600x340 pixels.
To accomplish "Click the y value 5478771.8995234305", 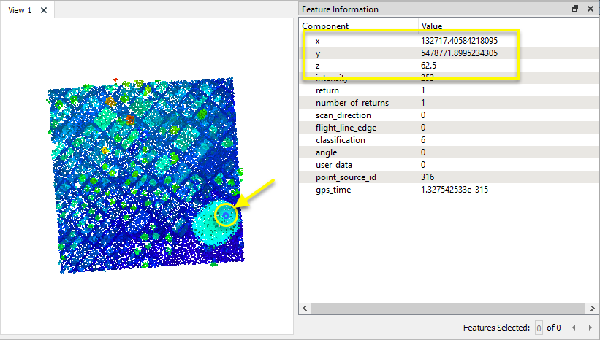I will (x=459, y=53).
